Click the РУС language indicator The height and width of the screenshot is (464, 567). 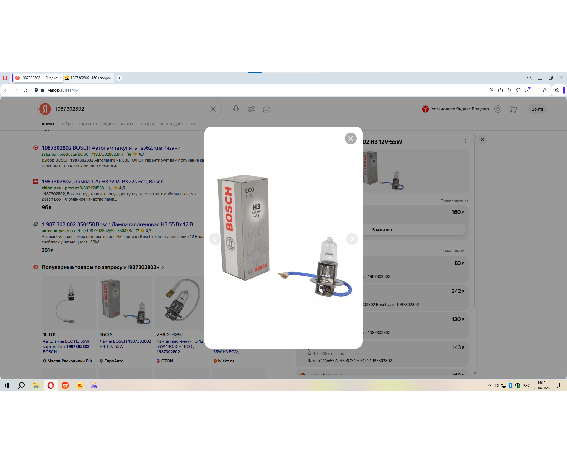pyautogui.click(x=527, y=385)
